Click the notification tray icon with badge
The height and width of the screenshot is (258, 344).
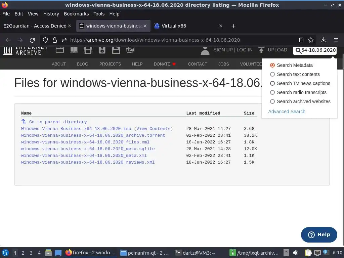pos(326,252)
